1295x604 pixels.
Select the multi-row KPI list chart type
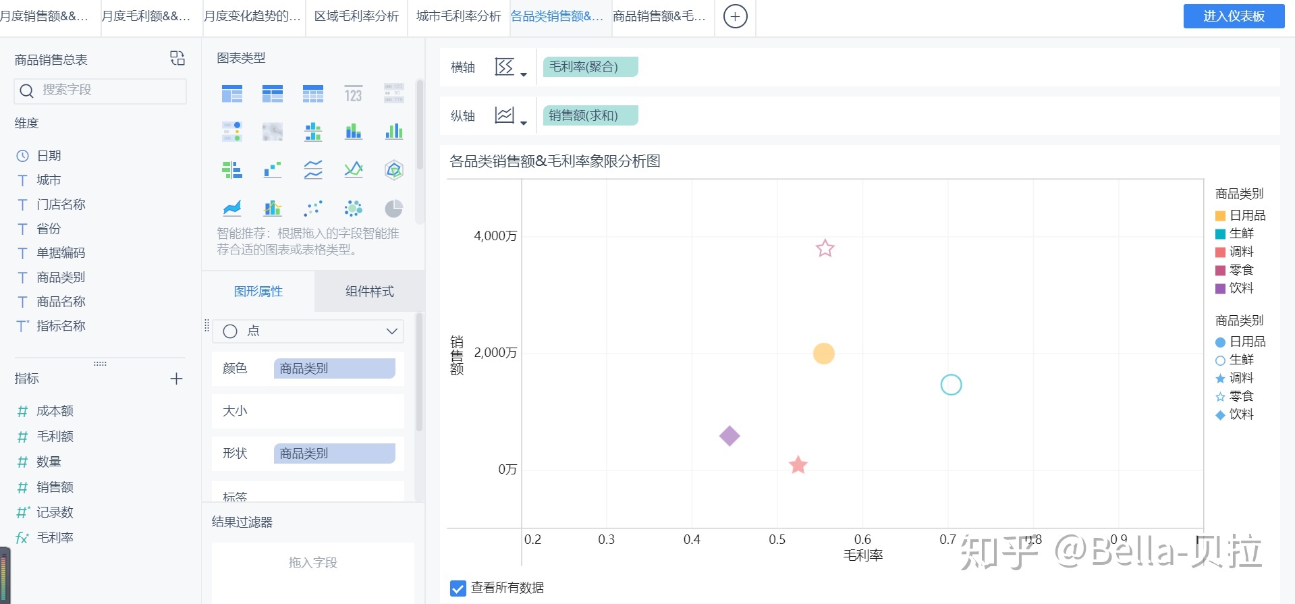pos(394,94)
